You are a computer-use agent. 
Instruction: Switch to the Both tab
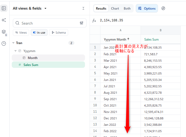tap(127, 8)
